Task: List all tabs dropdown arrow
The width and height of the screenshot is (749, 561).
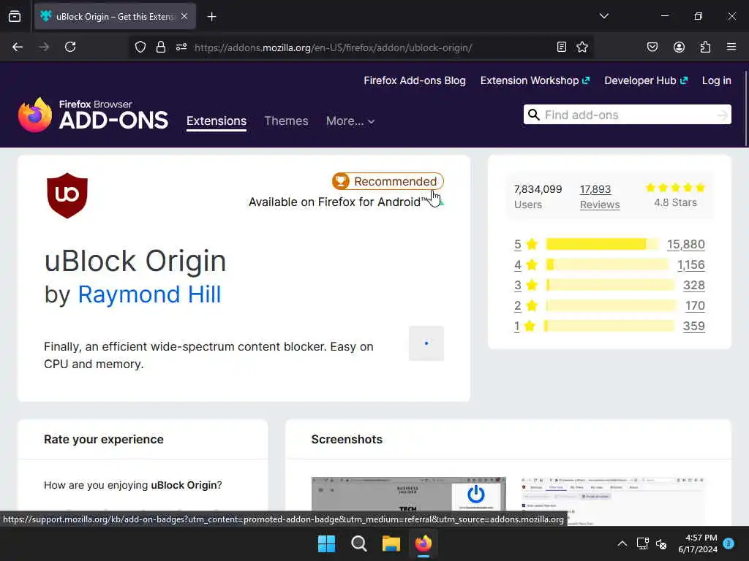Action: click(603, 16)
